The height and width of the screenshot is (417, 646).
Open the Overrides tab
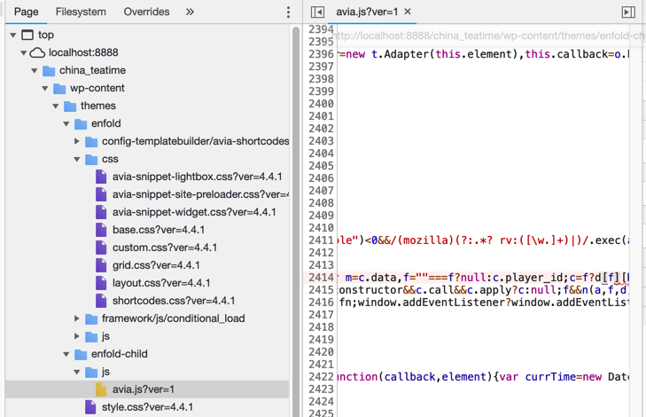pyautogui.click(x=146, y=12)
